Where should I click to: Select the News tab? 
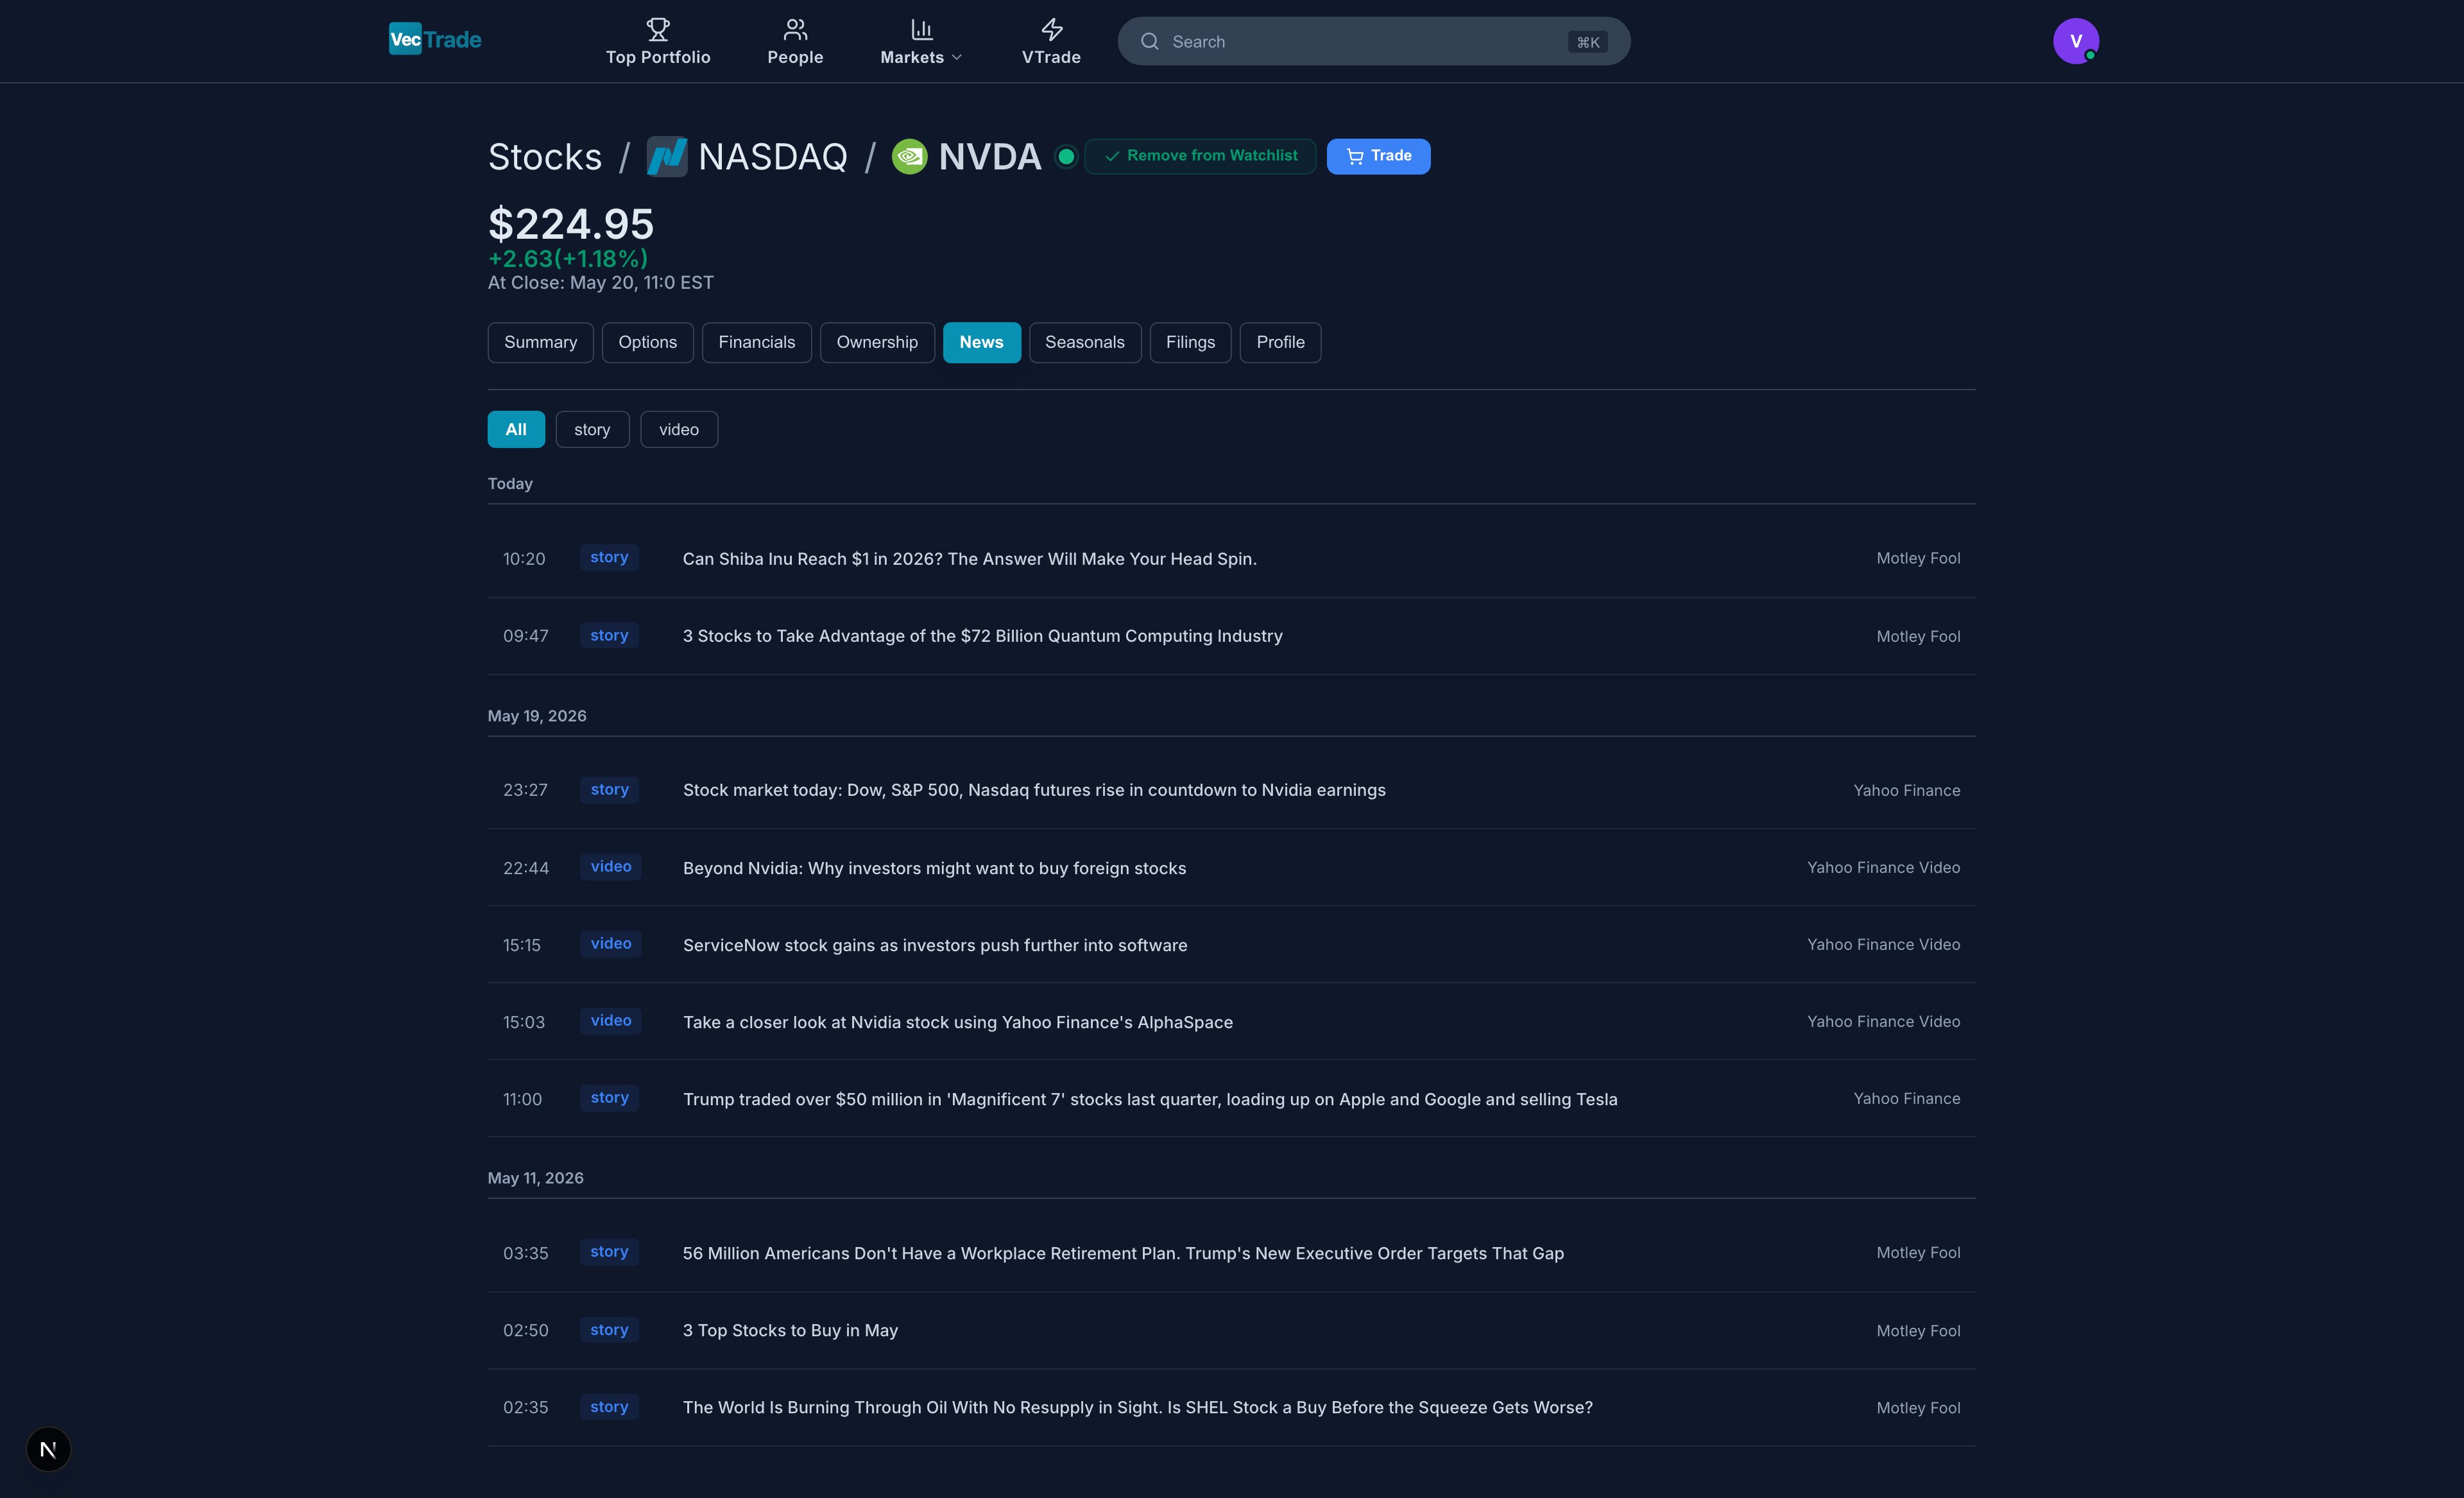(981, 343)
